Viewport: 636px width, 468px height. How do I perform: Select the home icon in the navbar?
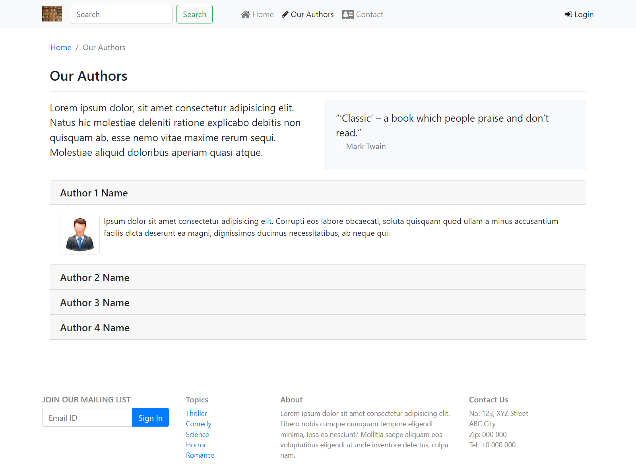[245, 14]
